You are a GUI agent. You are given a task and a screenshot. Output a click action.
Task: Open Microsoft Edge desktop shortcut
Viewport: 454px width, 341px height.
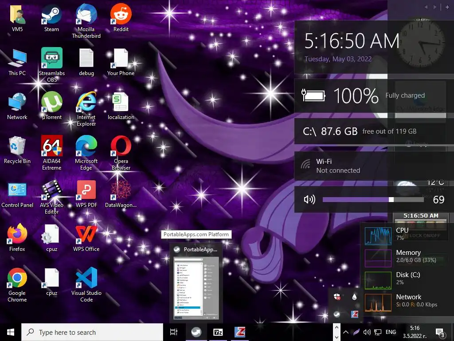pyautogui.click(x=86, y=153)
